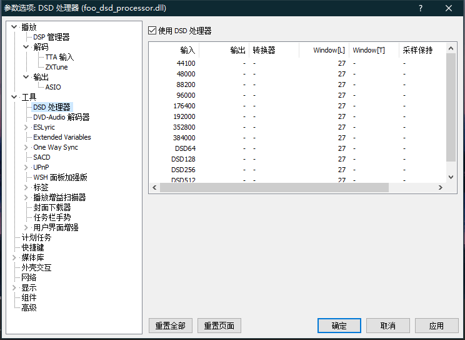Select the 88200 input row

point(297,85)
